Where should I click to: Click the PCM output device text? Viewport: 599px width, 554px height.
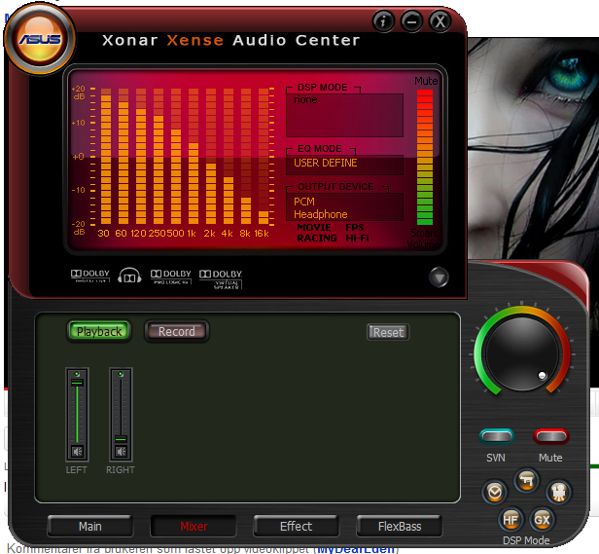[x=304, y=202]
